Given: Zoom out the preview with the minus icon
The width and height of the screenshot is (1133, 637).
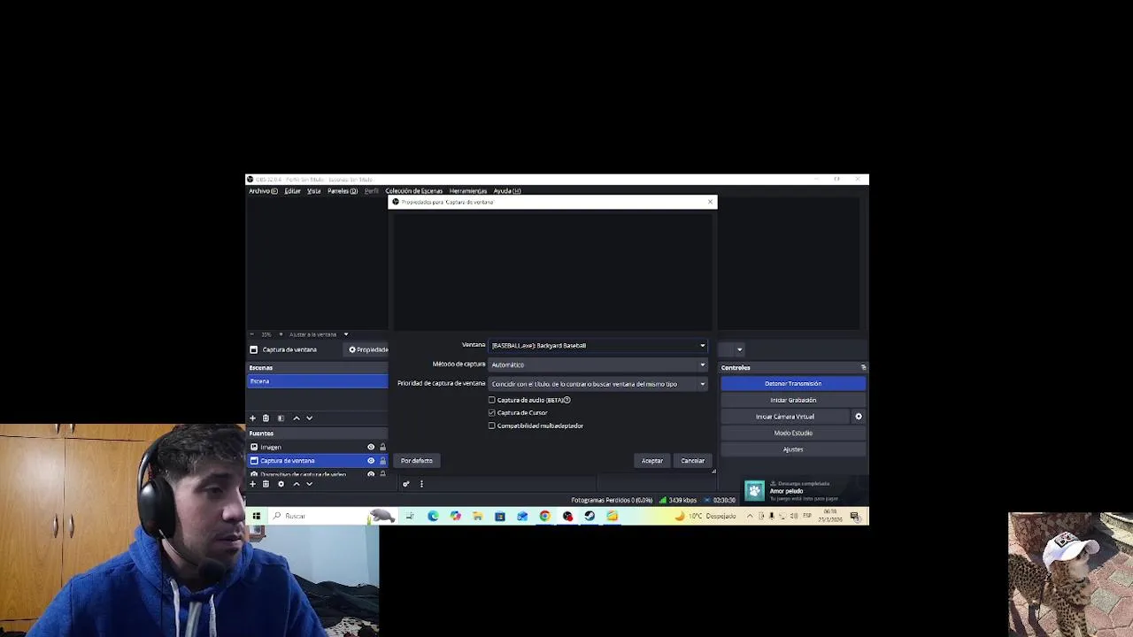Looking at the screenshot, I should tap(251, 334).
